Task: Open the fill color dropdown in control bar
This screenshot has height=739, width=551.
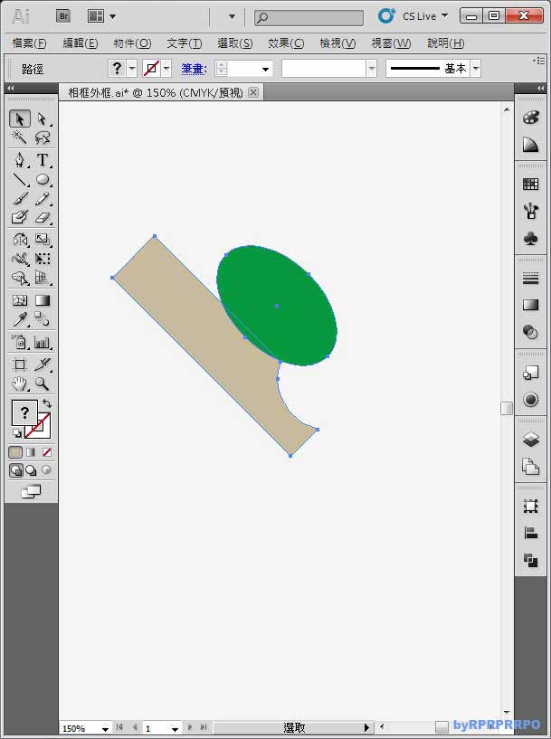Action: (132, 69)
